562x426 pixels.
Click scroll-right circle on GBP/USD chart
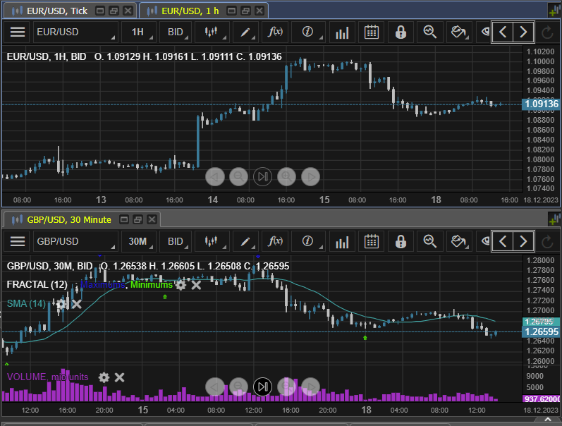(x=311, y=387)
